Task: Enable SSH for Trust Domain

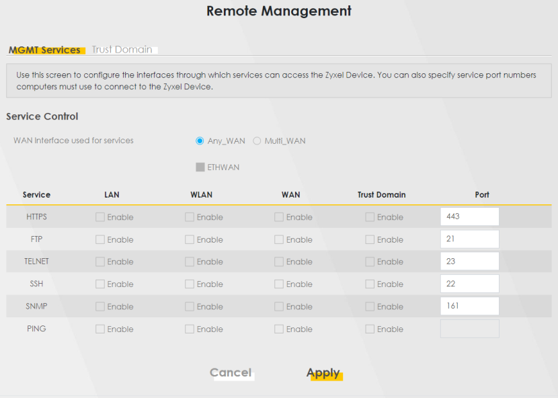Action: (x=370, y=284)
